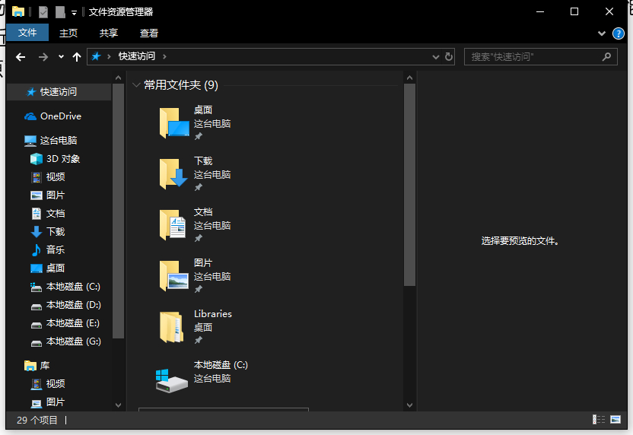This screenshot has width=633, height=435.
Task: Select the 本地磁盘 (C:) drive icon in file list
Action: 172,379
